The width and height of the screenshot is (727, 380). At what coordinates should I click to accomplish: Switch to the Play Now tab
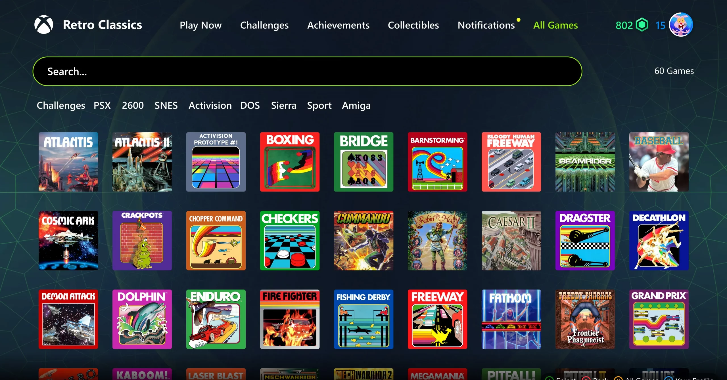tap(200, 25)
